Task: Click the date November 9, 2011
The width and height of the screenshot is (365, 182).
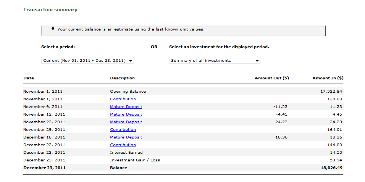Action: coord(43,106)
